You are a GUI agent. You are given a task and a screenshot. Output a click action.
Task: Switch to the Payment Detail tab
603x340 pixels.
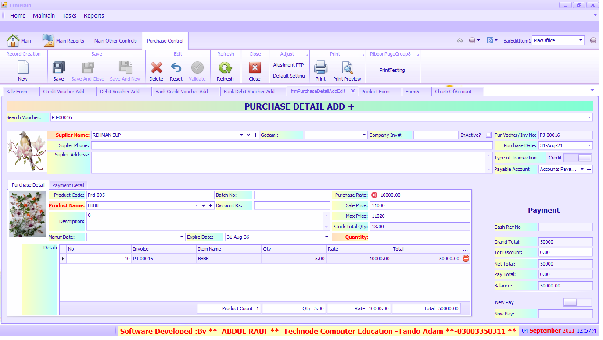68,185
